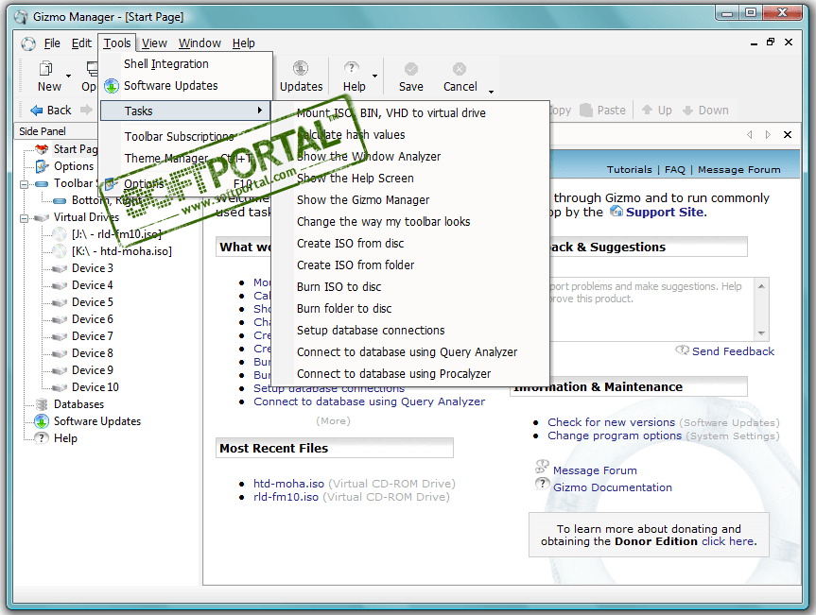Click the Support Site house icon
This screenshot has height=615, width=816.
616,211
